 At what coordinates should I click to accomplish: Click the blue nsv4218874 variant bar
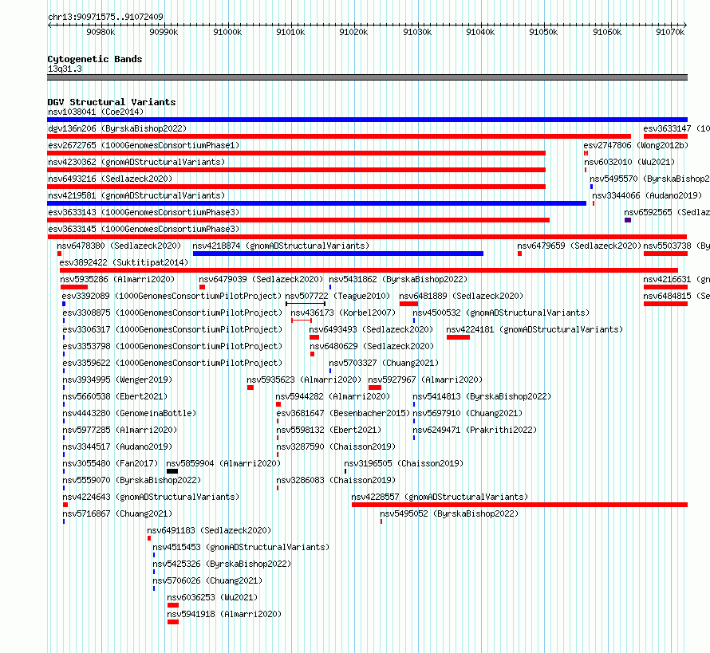click(x=337, y=254)
